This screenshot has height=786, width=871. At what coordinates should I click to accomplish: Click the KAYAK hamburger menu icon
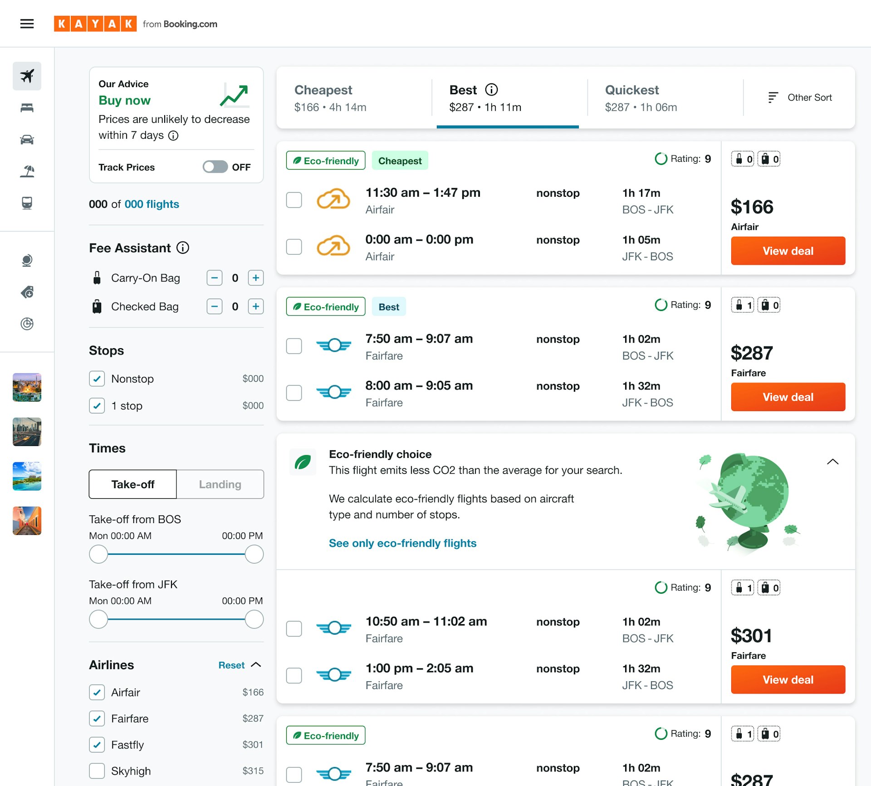(27, 23)
